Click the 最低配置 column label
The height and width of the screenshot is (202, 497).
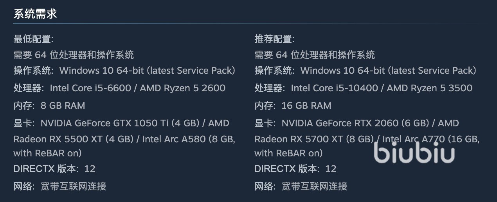click(33, 39)
